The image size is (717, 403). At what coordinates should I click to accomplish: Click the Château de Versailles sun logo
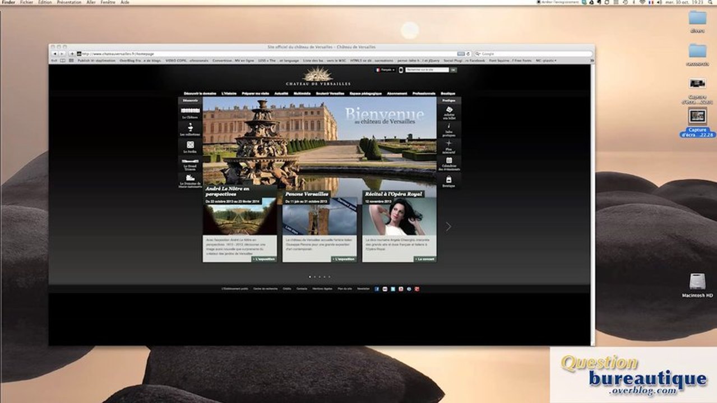[318, 77]
